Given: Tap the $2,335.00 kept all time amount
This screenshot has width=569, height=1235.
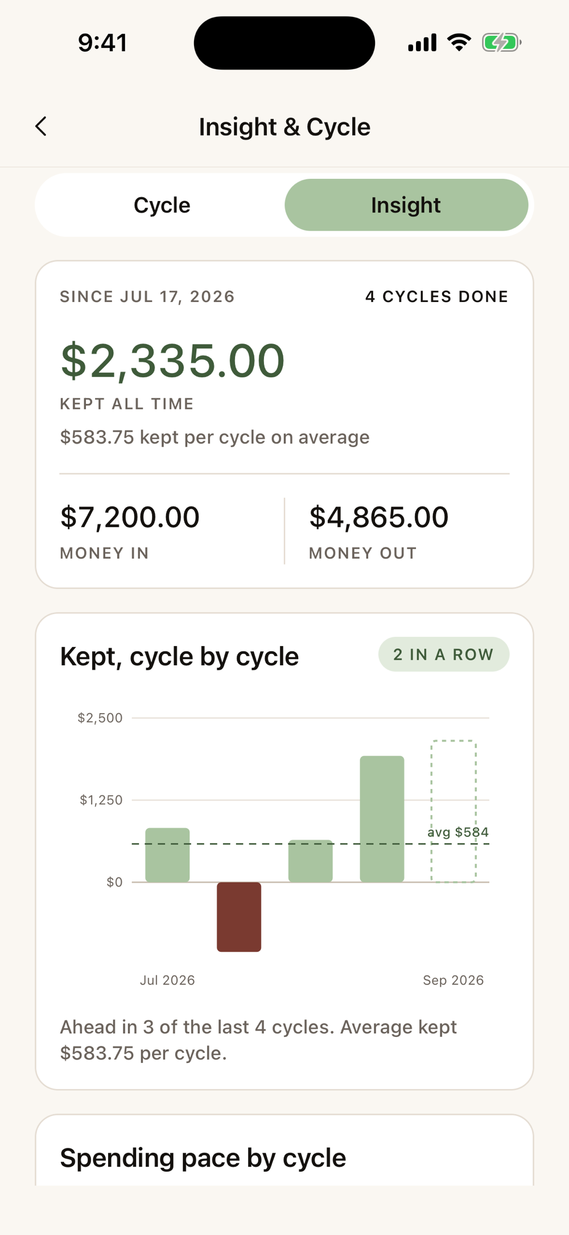Looking at the screenshot, I should (x=172, y=361).
